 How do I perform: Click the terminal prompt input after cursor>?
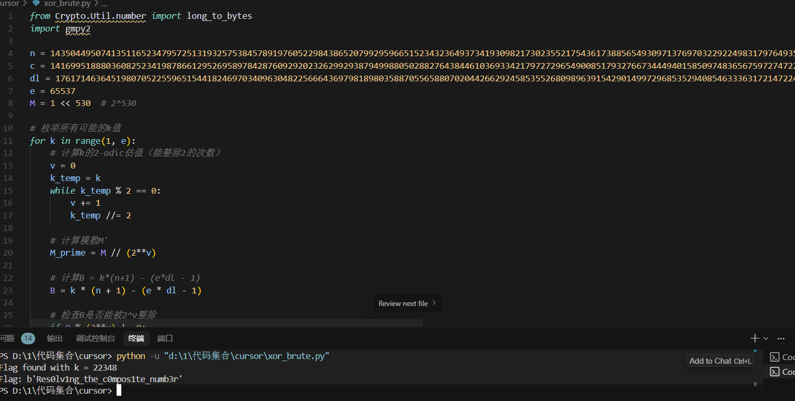pos(119,391)
